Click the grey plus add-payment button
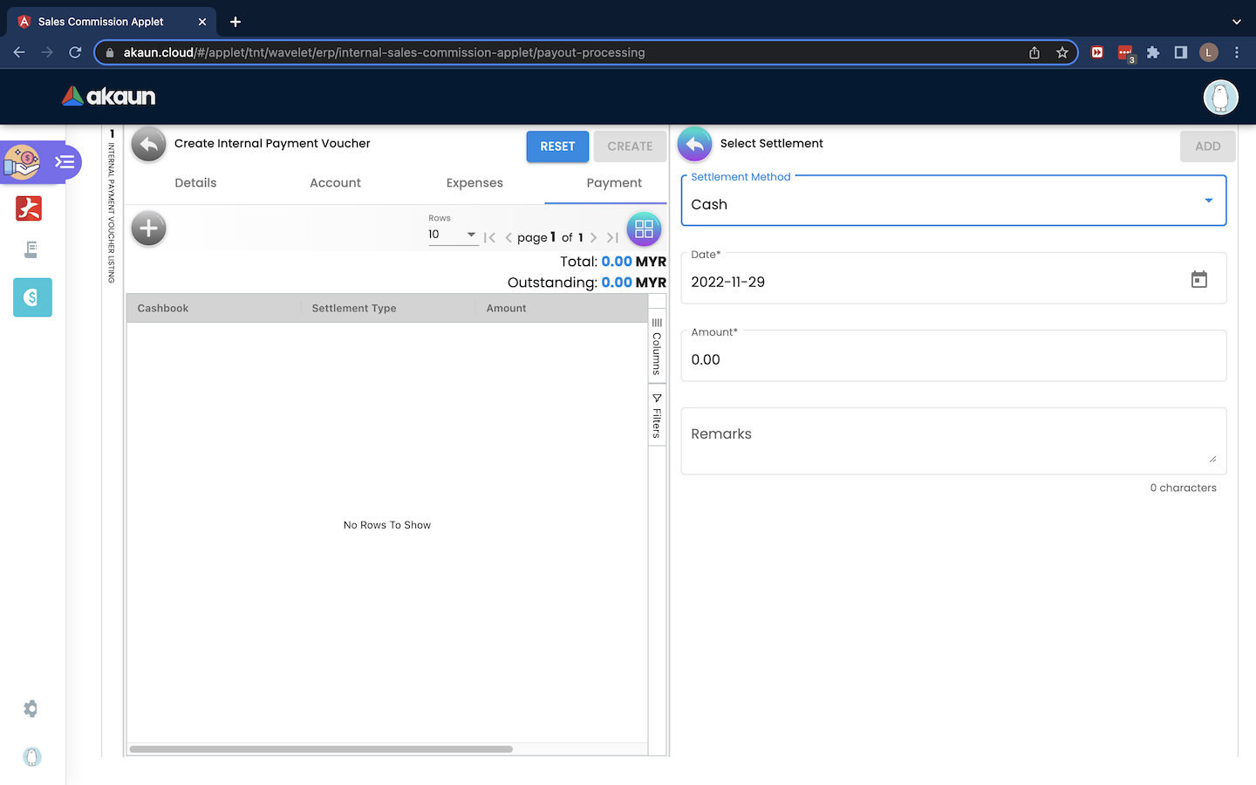1256x785 pixels. coord(148,229)
